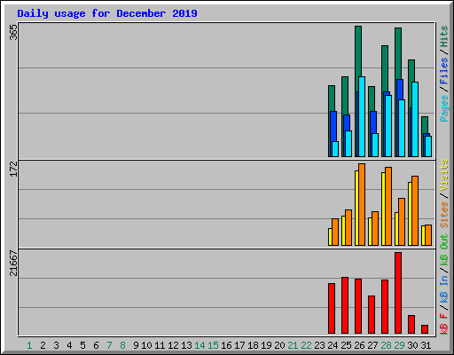The image size is (454, 355).
Task: Select day label "22" on the x-axis
Action: coord(306,345)
